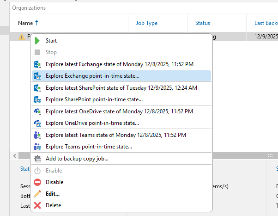The height and width of the screenshot is (216, 278).
Task: Click the pencil Edit icon
Action: [x=37, y=194]
